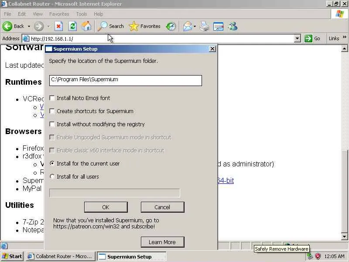Viewport: 349px width, 262px height.
Task: Click the Start button
Action: click(x=12, y=256)
